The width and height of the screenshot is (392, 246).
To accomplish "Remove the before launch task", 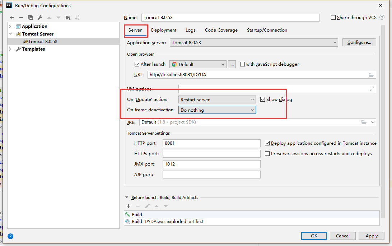I will (x=138, y=206).
